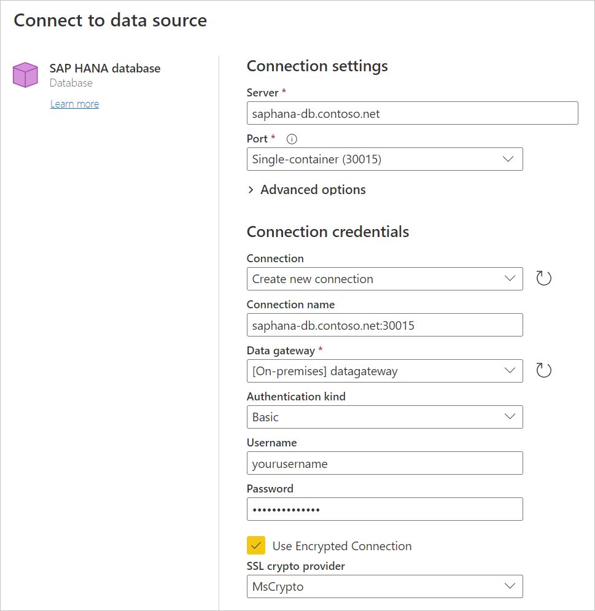Expand Advanced options section

point(313,190)
